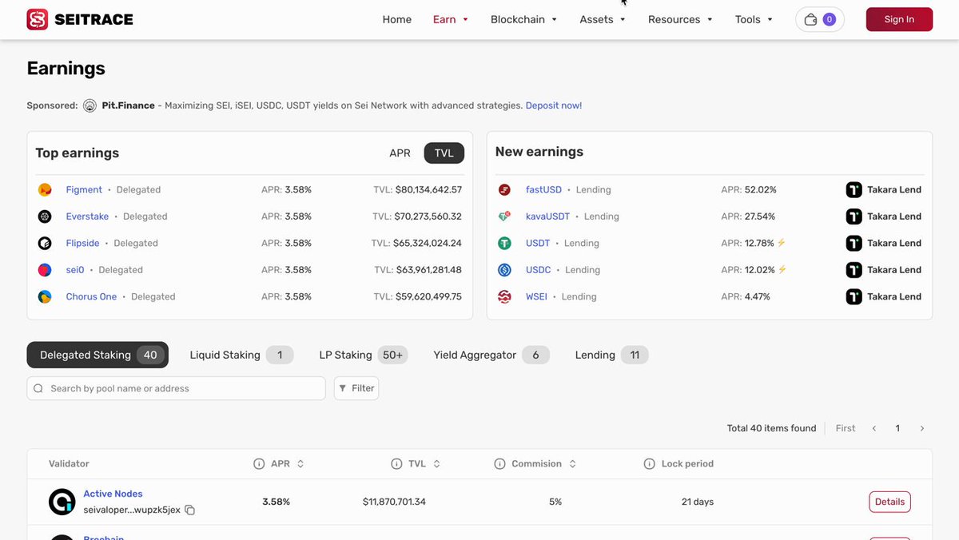Click the fastUSD token icon
959x540 pixels.
tap(504, 190)
